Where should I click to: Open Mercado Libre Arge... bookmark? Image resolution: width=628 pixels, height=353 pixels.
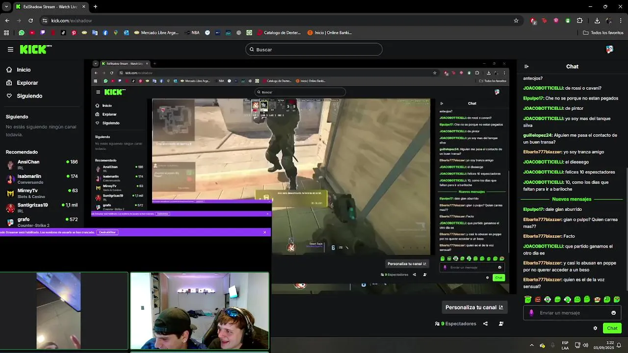click(x=156, y=33)
